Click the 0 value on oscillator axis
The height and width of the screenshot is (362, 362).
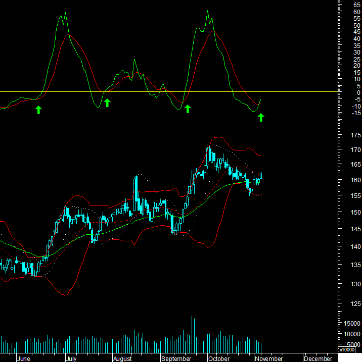pos(358,92)
